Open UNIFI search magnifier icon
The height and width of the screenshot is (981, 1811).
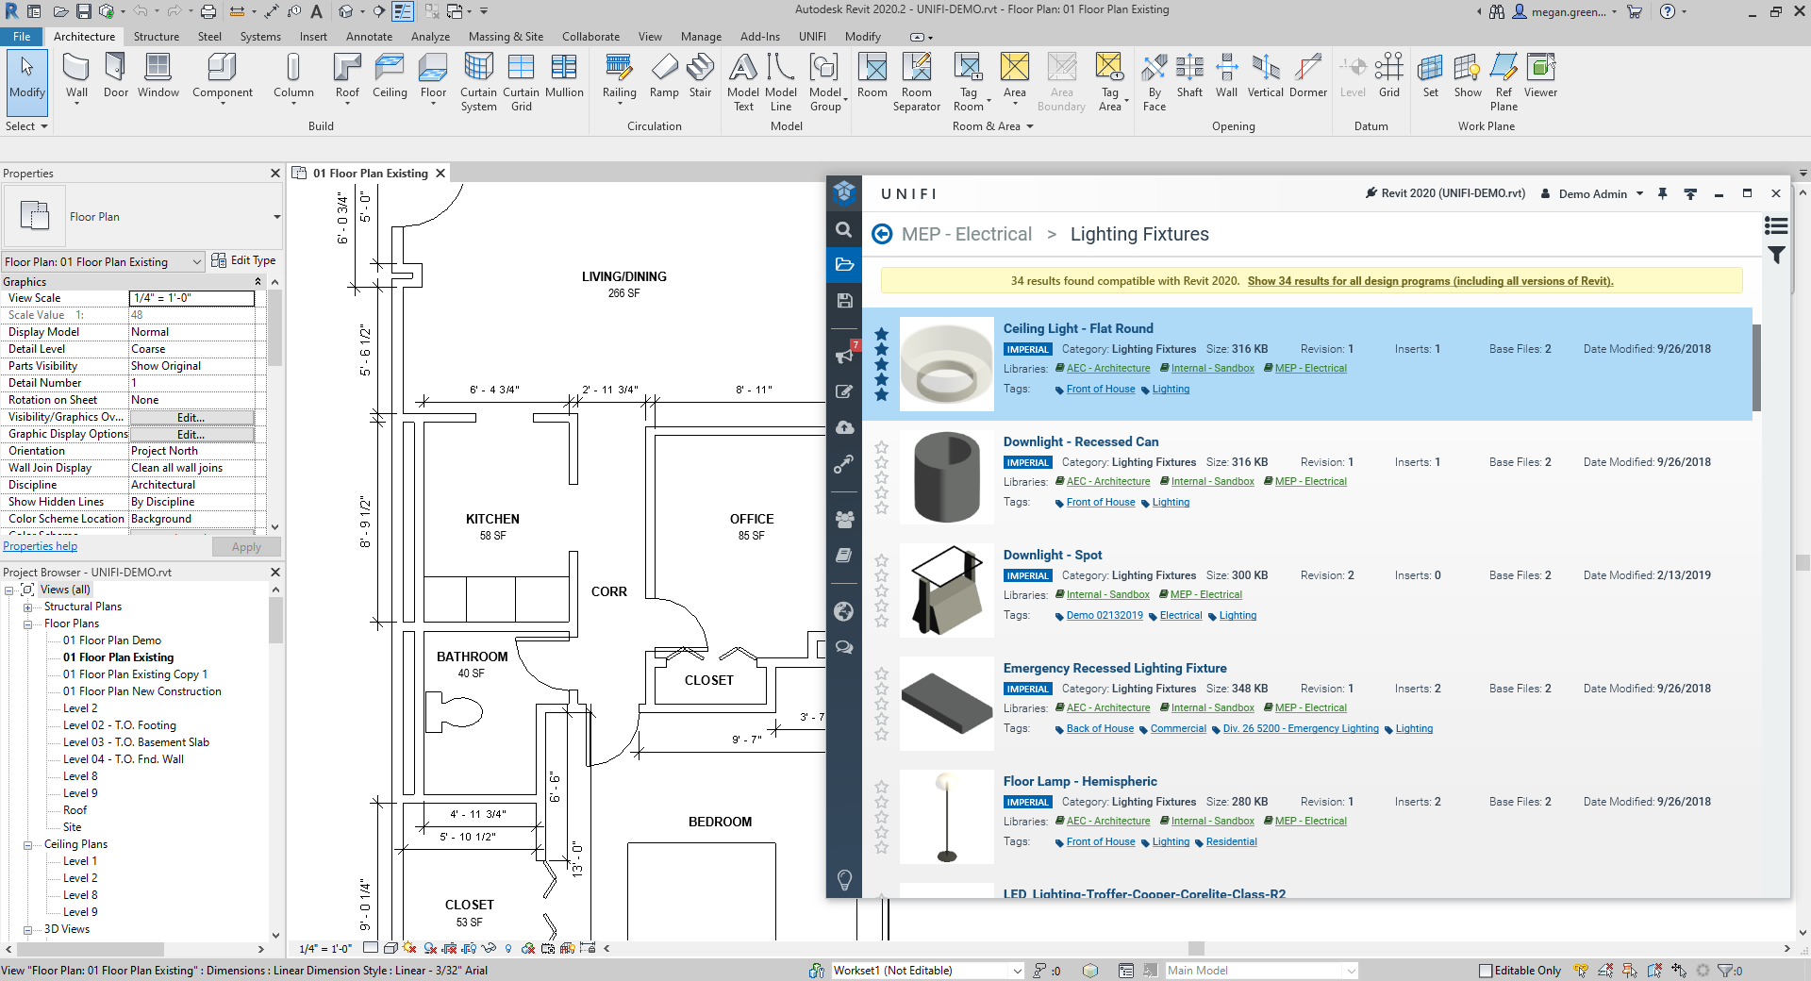[844, 229]
